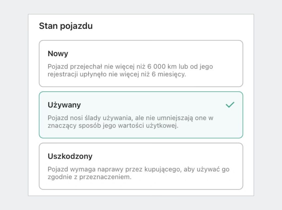
Task: Click the green checkmark on Używany
Action: pos(230,105)
